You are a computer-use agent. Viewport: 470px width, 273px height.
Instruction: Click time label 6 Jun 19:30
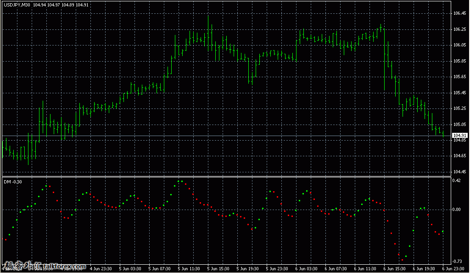click(x=424, y=269)
